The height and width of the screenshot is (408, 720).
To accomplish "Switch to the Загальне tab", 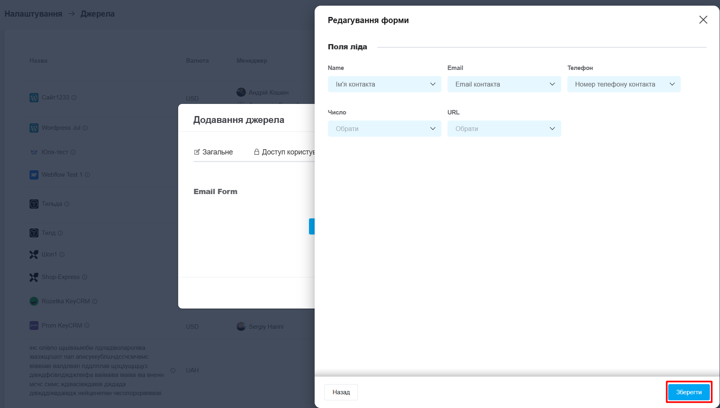I will pos(213,152).
